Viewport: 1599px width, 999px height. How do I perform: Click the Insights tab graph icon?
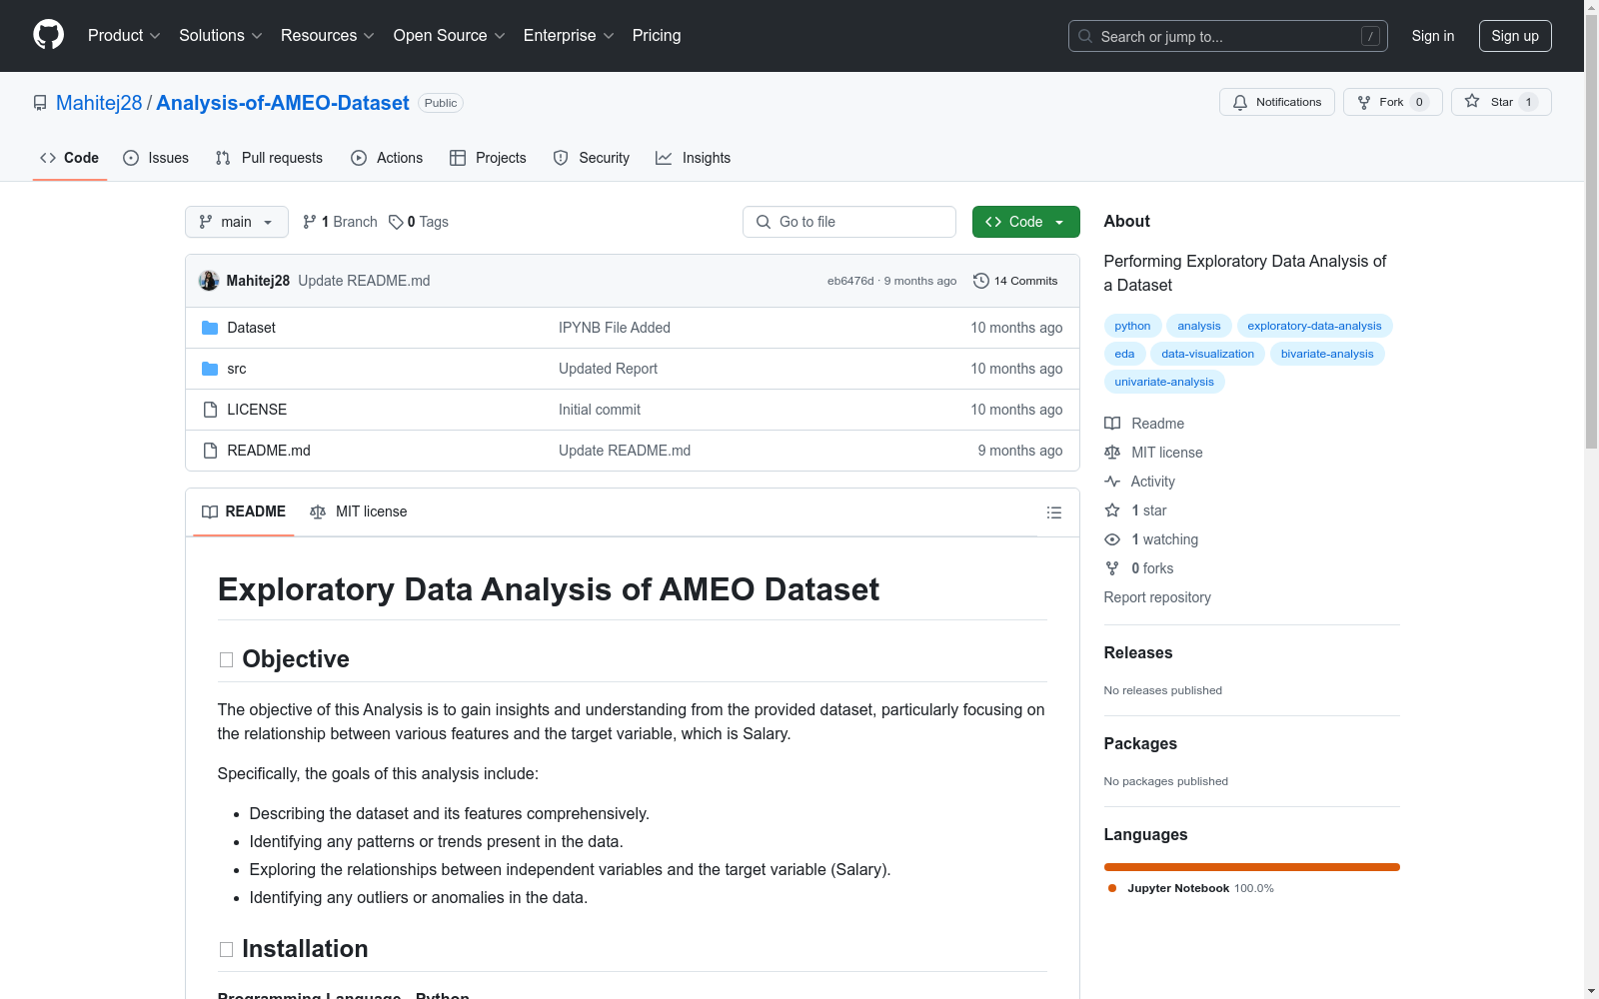click(664, 158)
